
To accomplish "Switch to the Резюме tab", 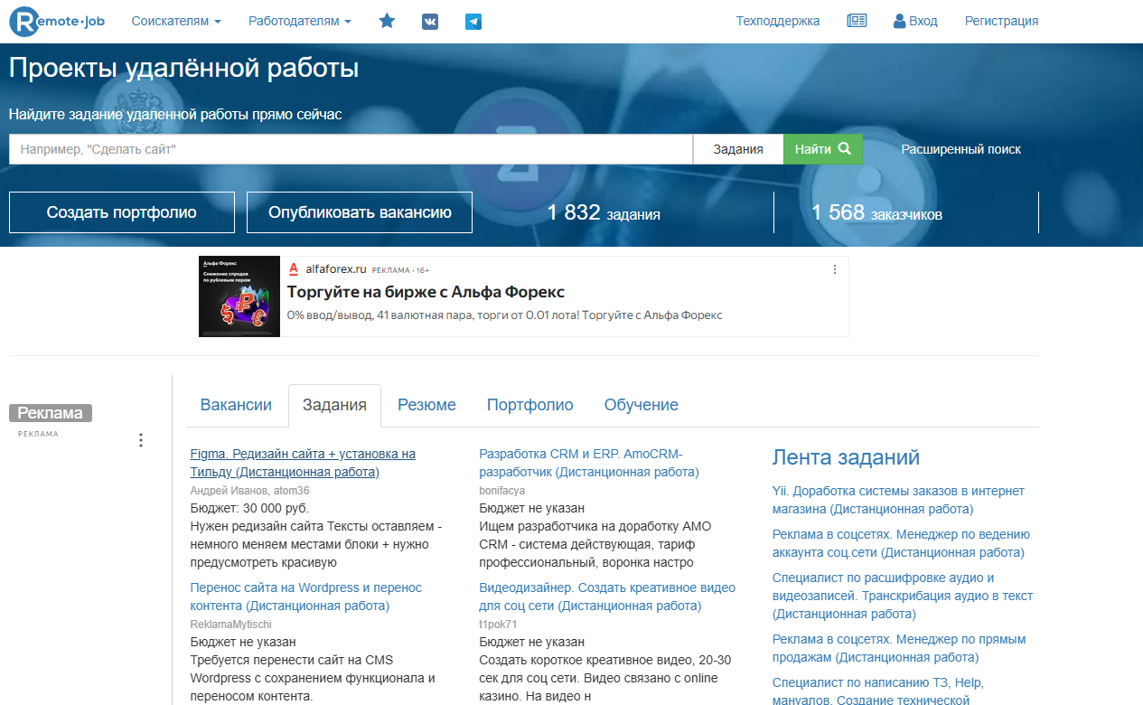I will pos(426,405).
